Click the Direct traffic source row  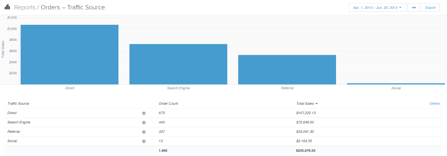pyautogui.click(x=12, y=113)
